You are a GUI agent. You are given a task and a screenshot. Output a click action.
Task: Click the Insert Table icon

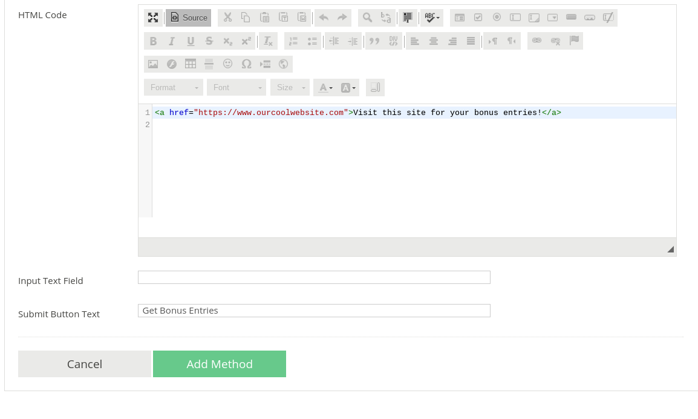(191, 64)
